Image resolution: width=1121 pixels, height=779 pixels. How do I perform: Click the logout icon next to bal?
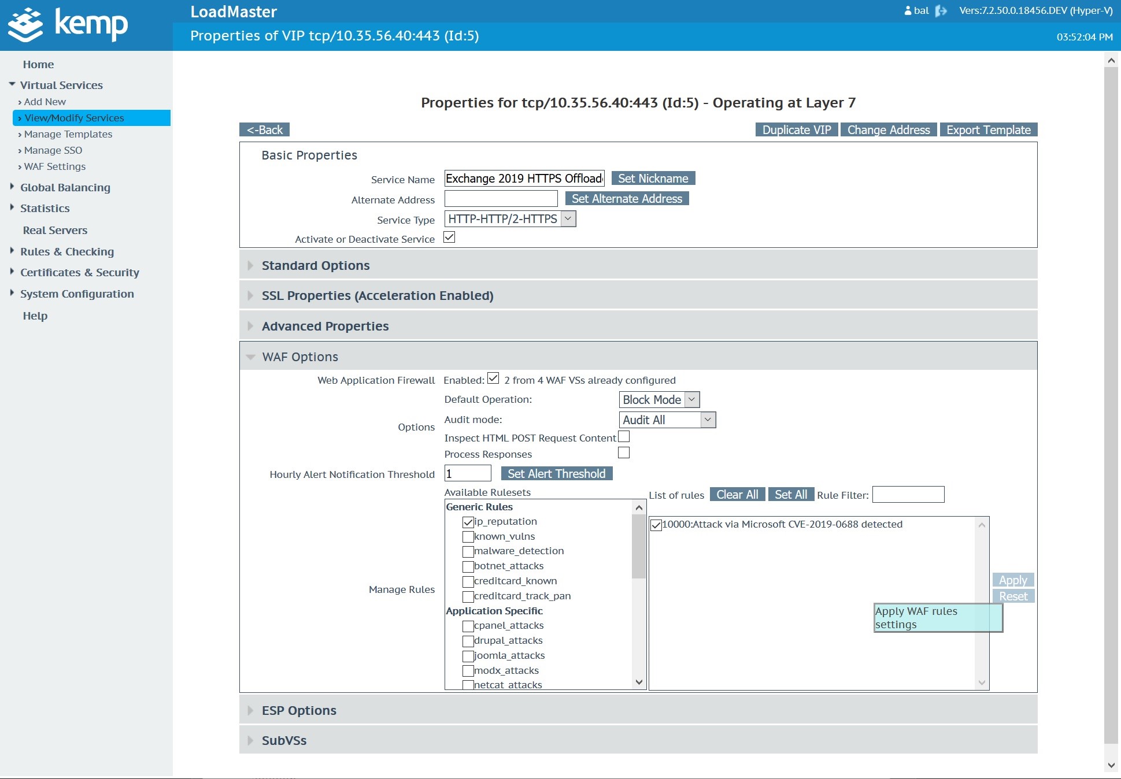941,11
